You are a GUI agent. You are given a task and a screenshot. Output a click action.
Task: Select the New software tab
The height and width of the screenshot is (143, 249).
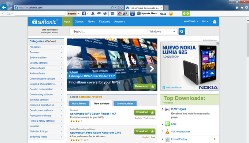(x=102, y=103)
